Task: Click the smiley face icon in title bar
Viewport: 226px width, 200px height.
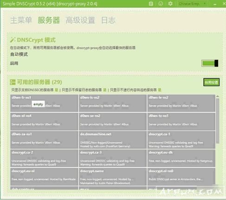Action: (x=161, y=3)
